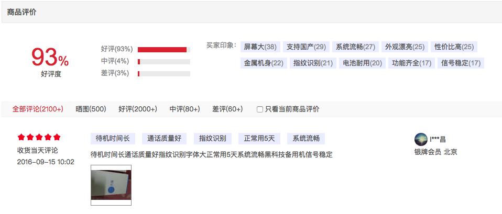Choose the 外观漂亮(25) tag
This screenshot has height=214, width=502.
point(405,47)
